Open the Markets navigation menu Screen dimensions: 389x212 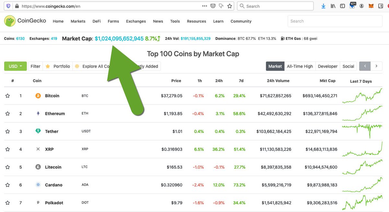pyautogui.click(x=78, y=21)
